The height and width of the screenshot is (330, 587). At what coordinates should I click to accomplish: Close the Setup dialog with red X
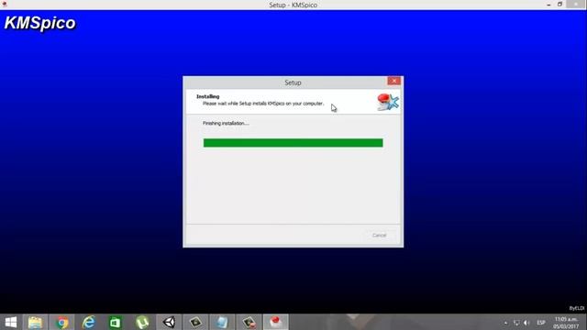(x=393, y=81)
